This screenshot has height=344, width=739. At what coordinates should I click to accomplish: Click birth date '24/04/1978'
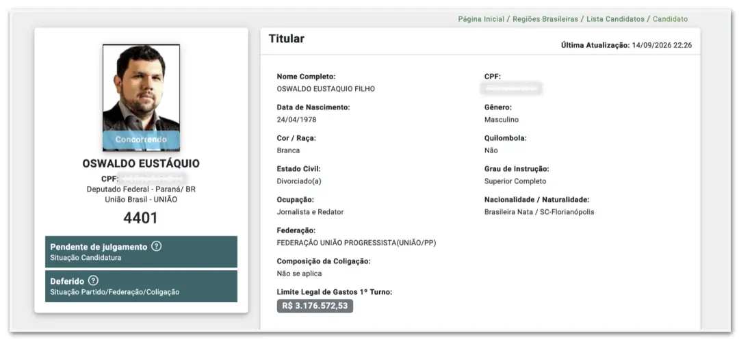[296, 120]
